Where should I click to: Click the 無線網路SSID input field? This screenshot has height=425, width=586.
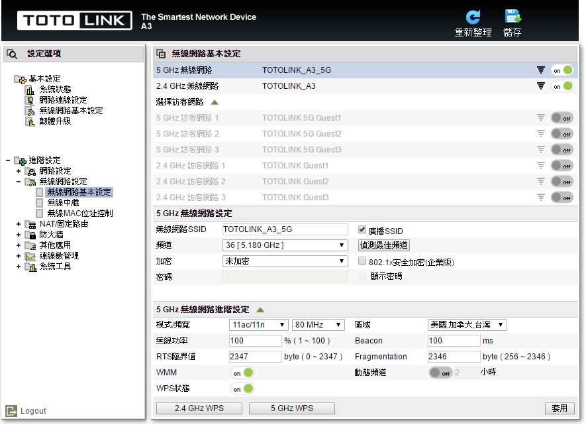285,229
